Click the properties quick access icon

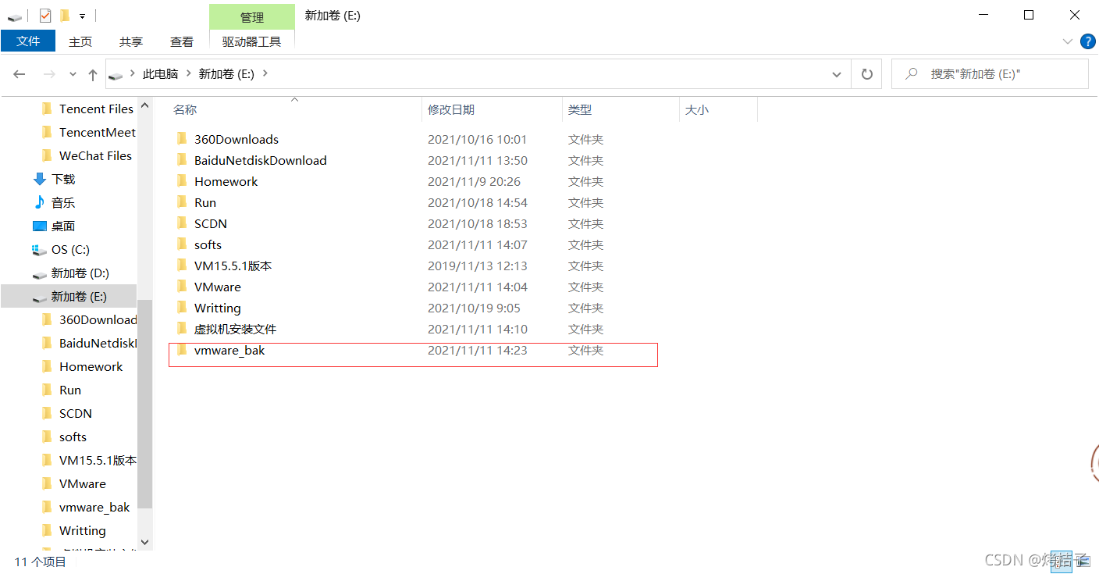point(45,15)
